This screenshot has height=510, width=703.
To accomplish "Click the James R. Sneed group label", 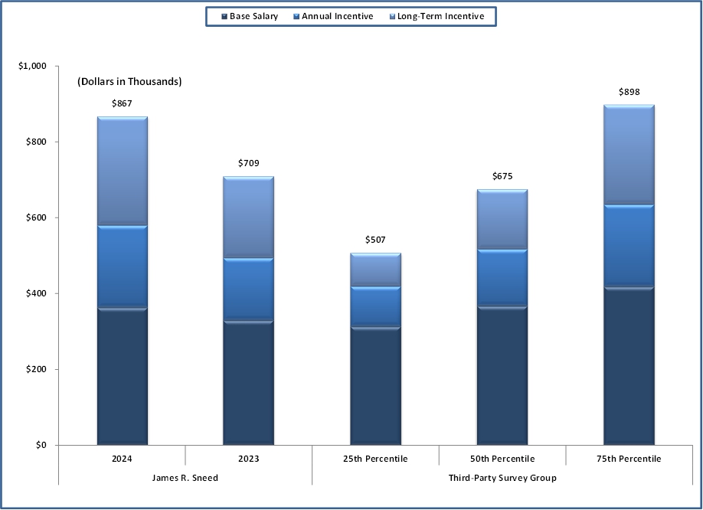I will click(185, 478).
